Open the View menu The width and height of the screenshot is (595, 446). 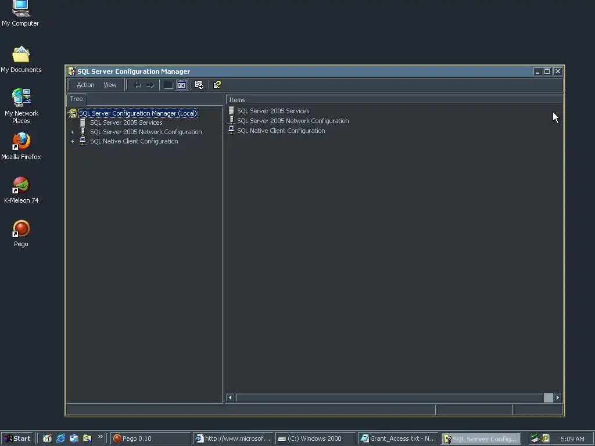(110, 85)
